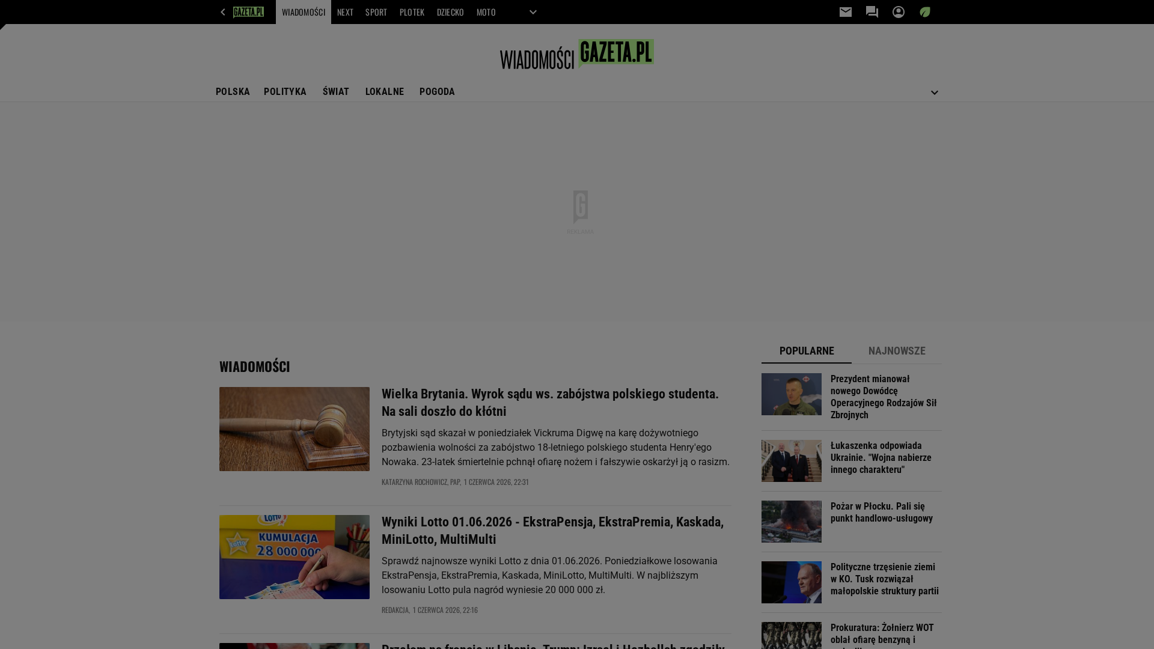Open the forum chat bubbles icon
The width and height of the screenshot is (1154, 649).
click(872, 12)
